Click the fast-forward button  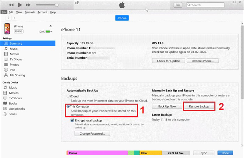click(28, 5)
